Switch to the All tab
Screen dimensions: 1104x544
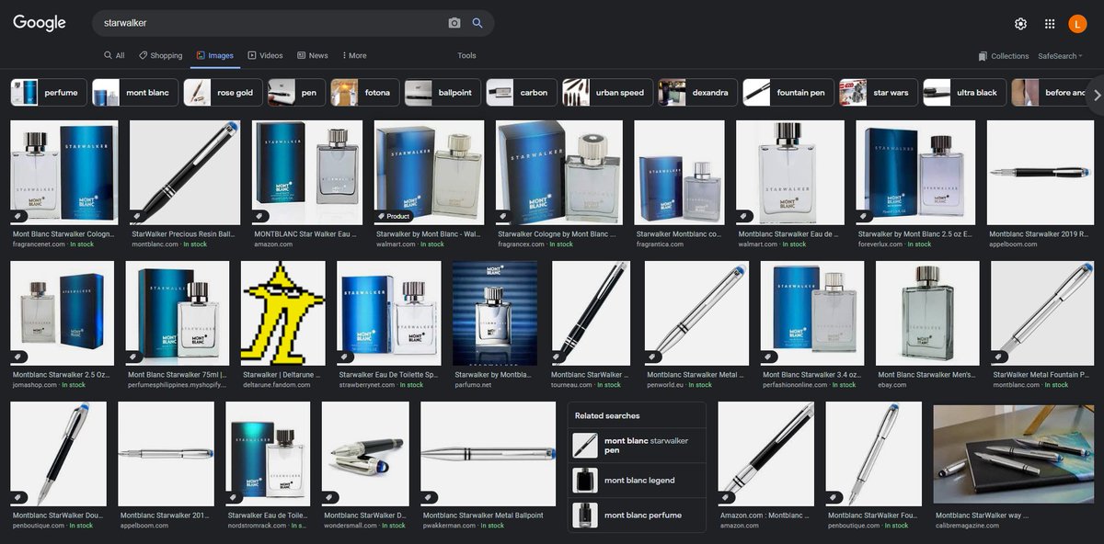(x=114, y=55)
